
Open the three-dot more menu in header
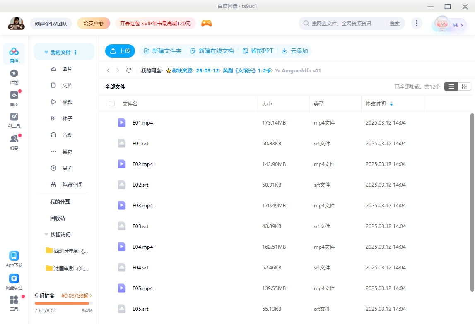coord(417,23)
